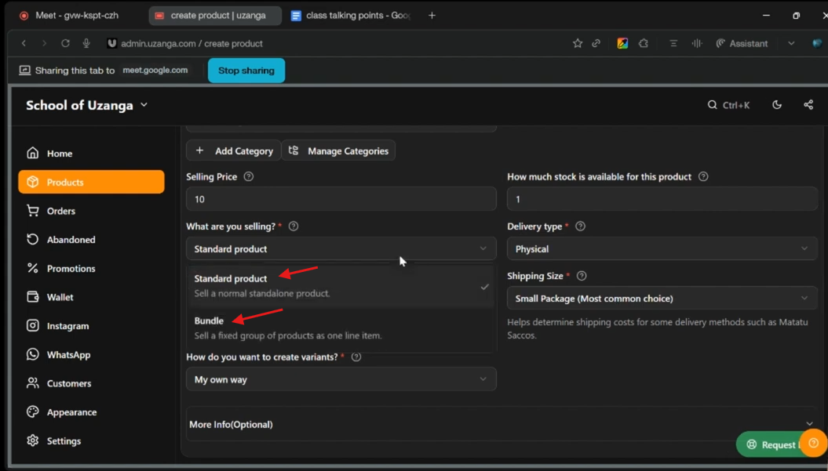The width and height of the screenshot is (828, 471).
Task: Choose the Bundle option
Action: point(341,328)
